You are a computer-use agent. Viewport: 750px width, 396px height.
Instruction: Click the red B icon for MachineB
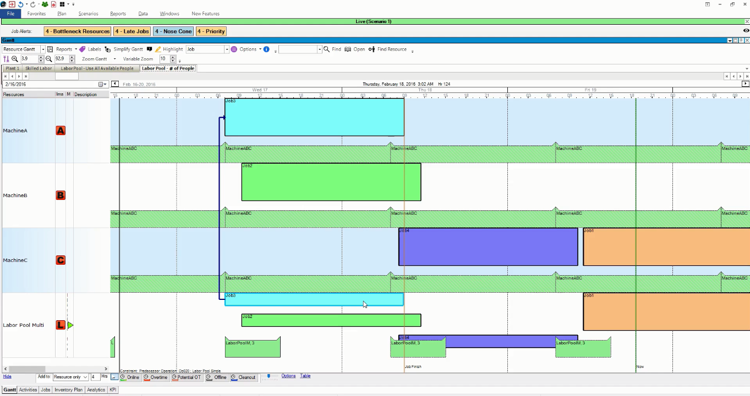tap(61, 195)
